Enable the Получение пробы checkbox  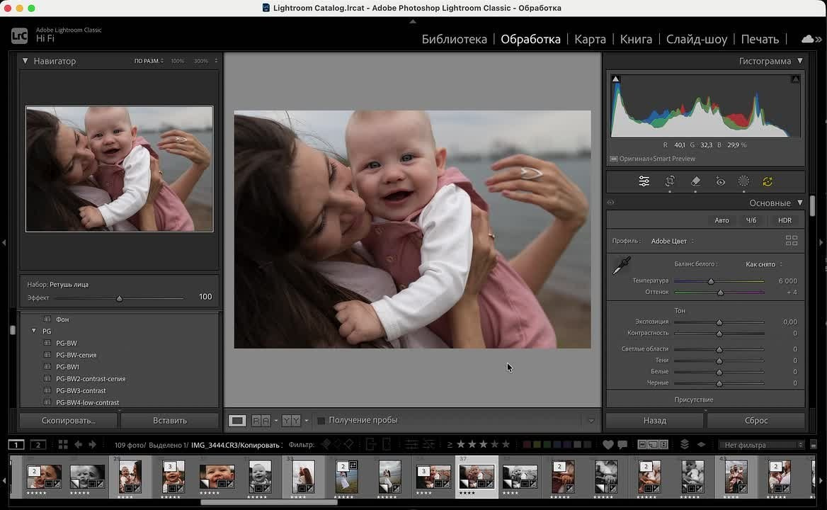click(321, 421)
